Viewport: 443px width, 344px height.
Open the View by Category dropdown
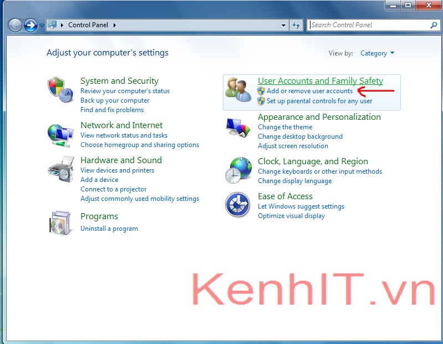pos(377,53)
